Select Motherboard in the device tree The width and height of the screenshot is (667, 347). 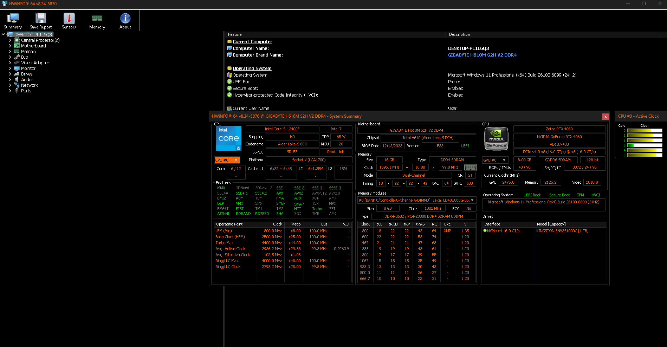click(33, 46)
